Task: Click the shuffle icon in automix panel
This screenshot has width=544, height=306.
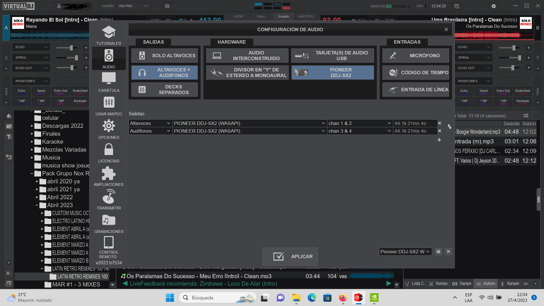Action: 526,116
